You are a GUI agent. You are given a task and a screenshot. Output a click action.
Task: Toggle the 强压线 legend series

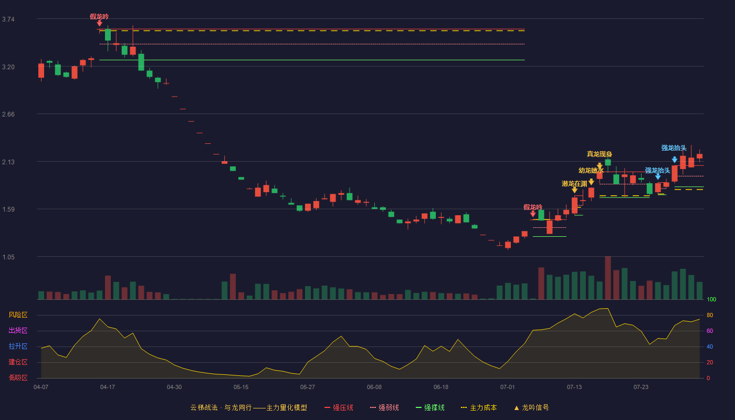click(x=339, y=407)
